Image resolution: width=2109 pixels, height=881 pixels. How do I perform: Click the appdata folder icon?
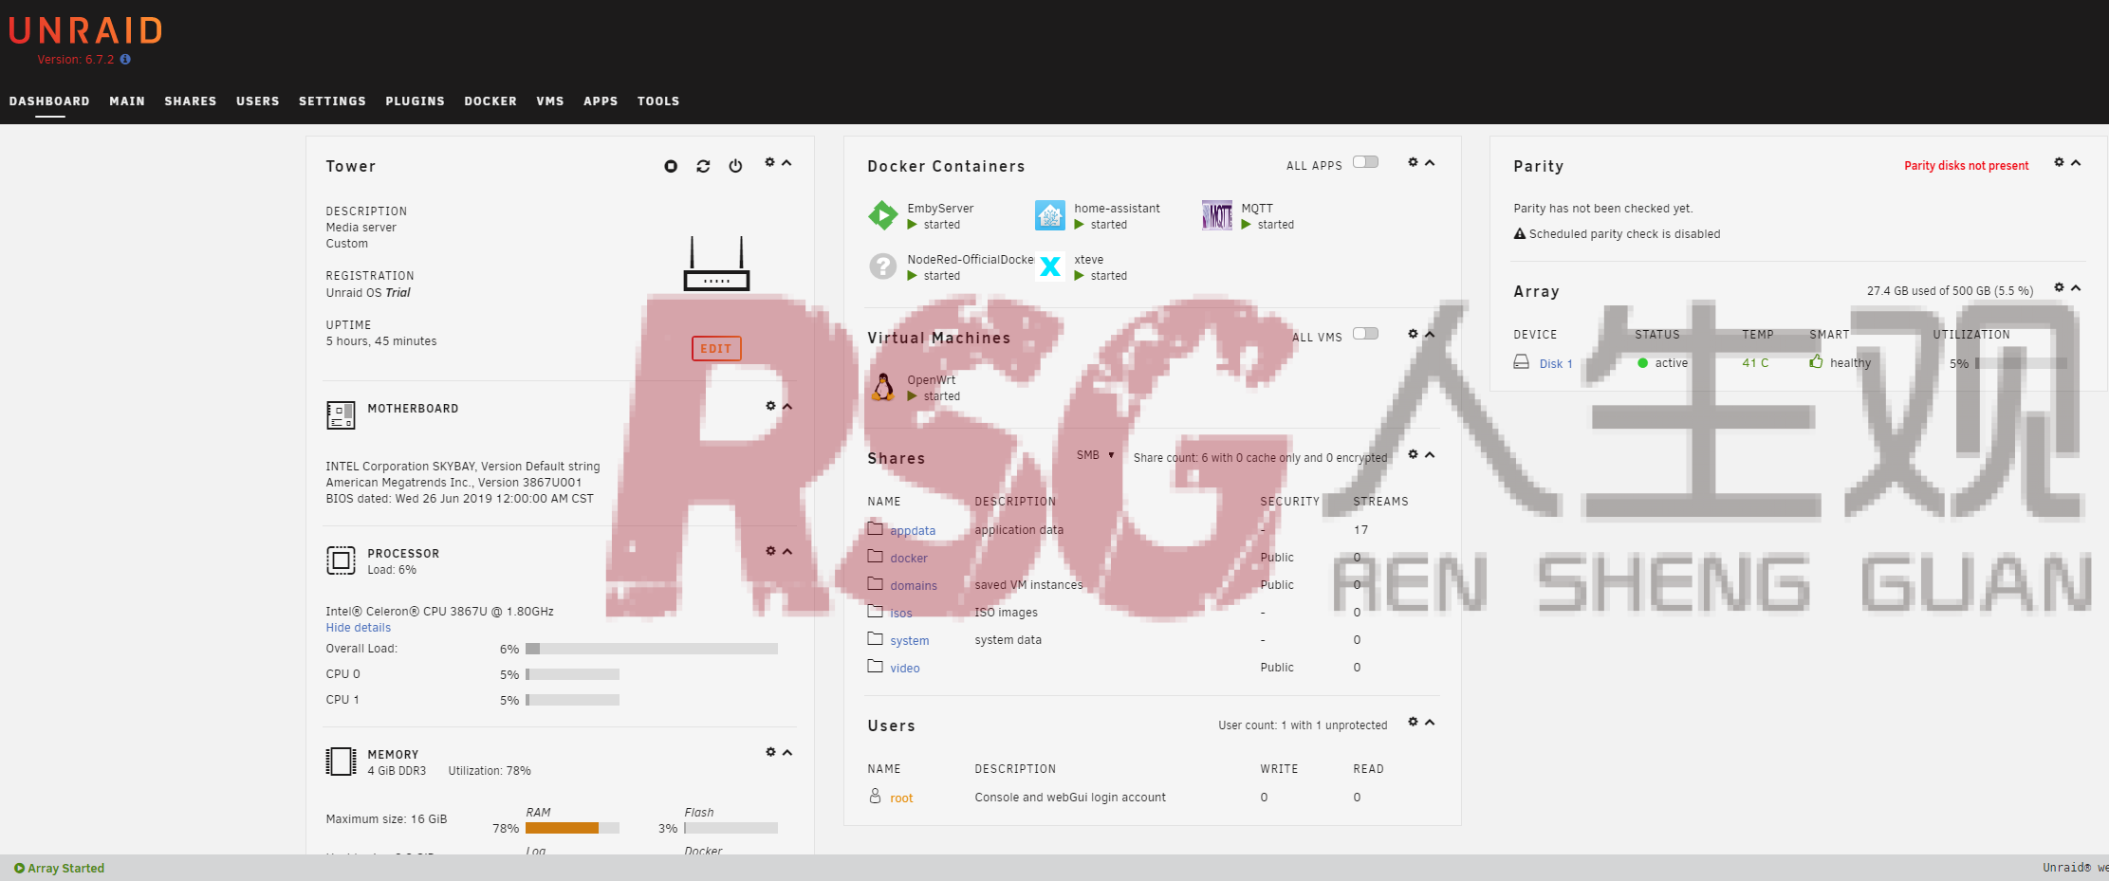(875, 529)
